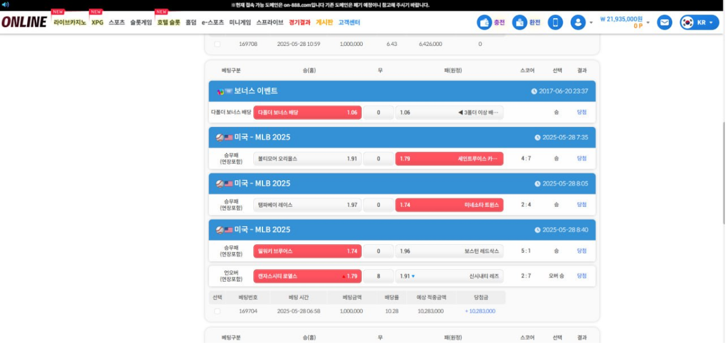This screenshot has width=728, height=355.
Task: Click baseball icon of the 7:35 MLB match
Action: pos(219,137)
